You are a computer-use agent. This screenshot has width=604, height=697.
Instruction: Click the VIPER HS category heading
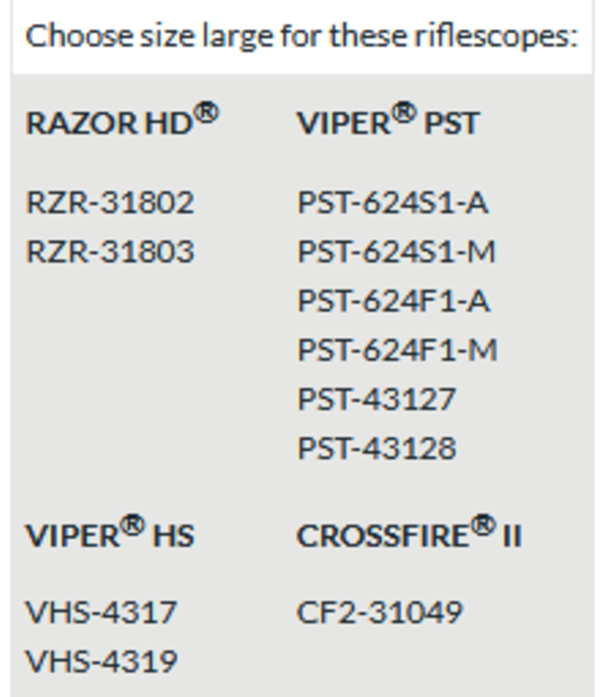click(x=110, y=535)
